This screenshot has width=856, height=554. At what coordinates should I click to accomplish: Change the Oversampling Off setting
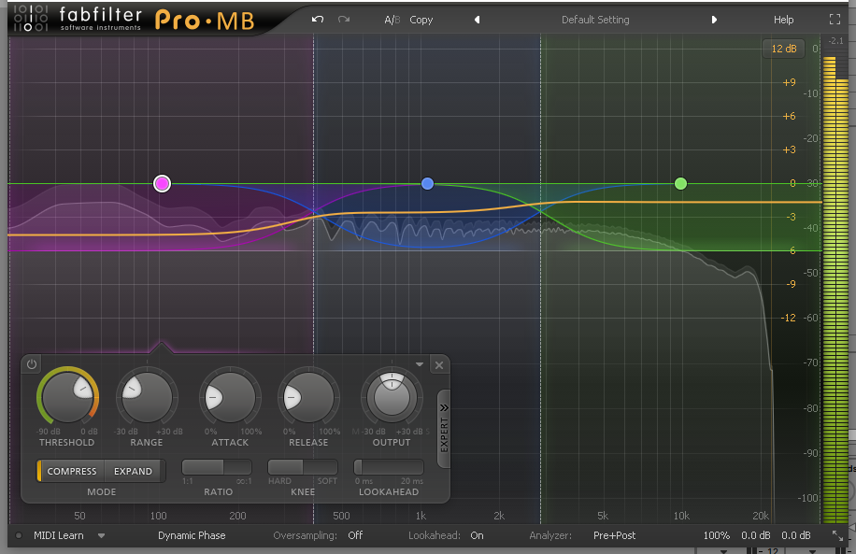coord(355,535)
